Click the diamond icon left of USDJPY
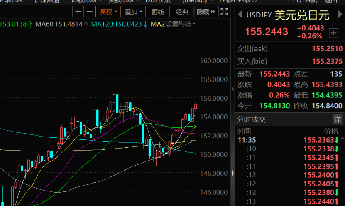The image size is (345, 206). coord(240,16)
